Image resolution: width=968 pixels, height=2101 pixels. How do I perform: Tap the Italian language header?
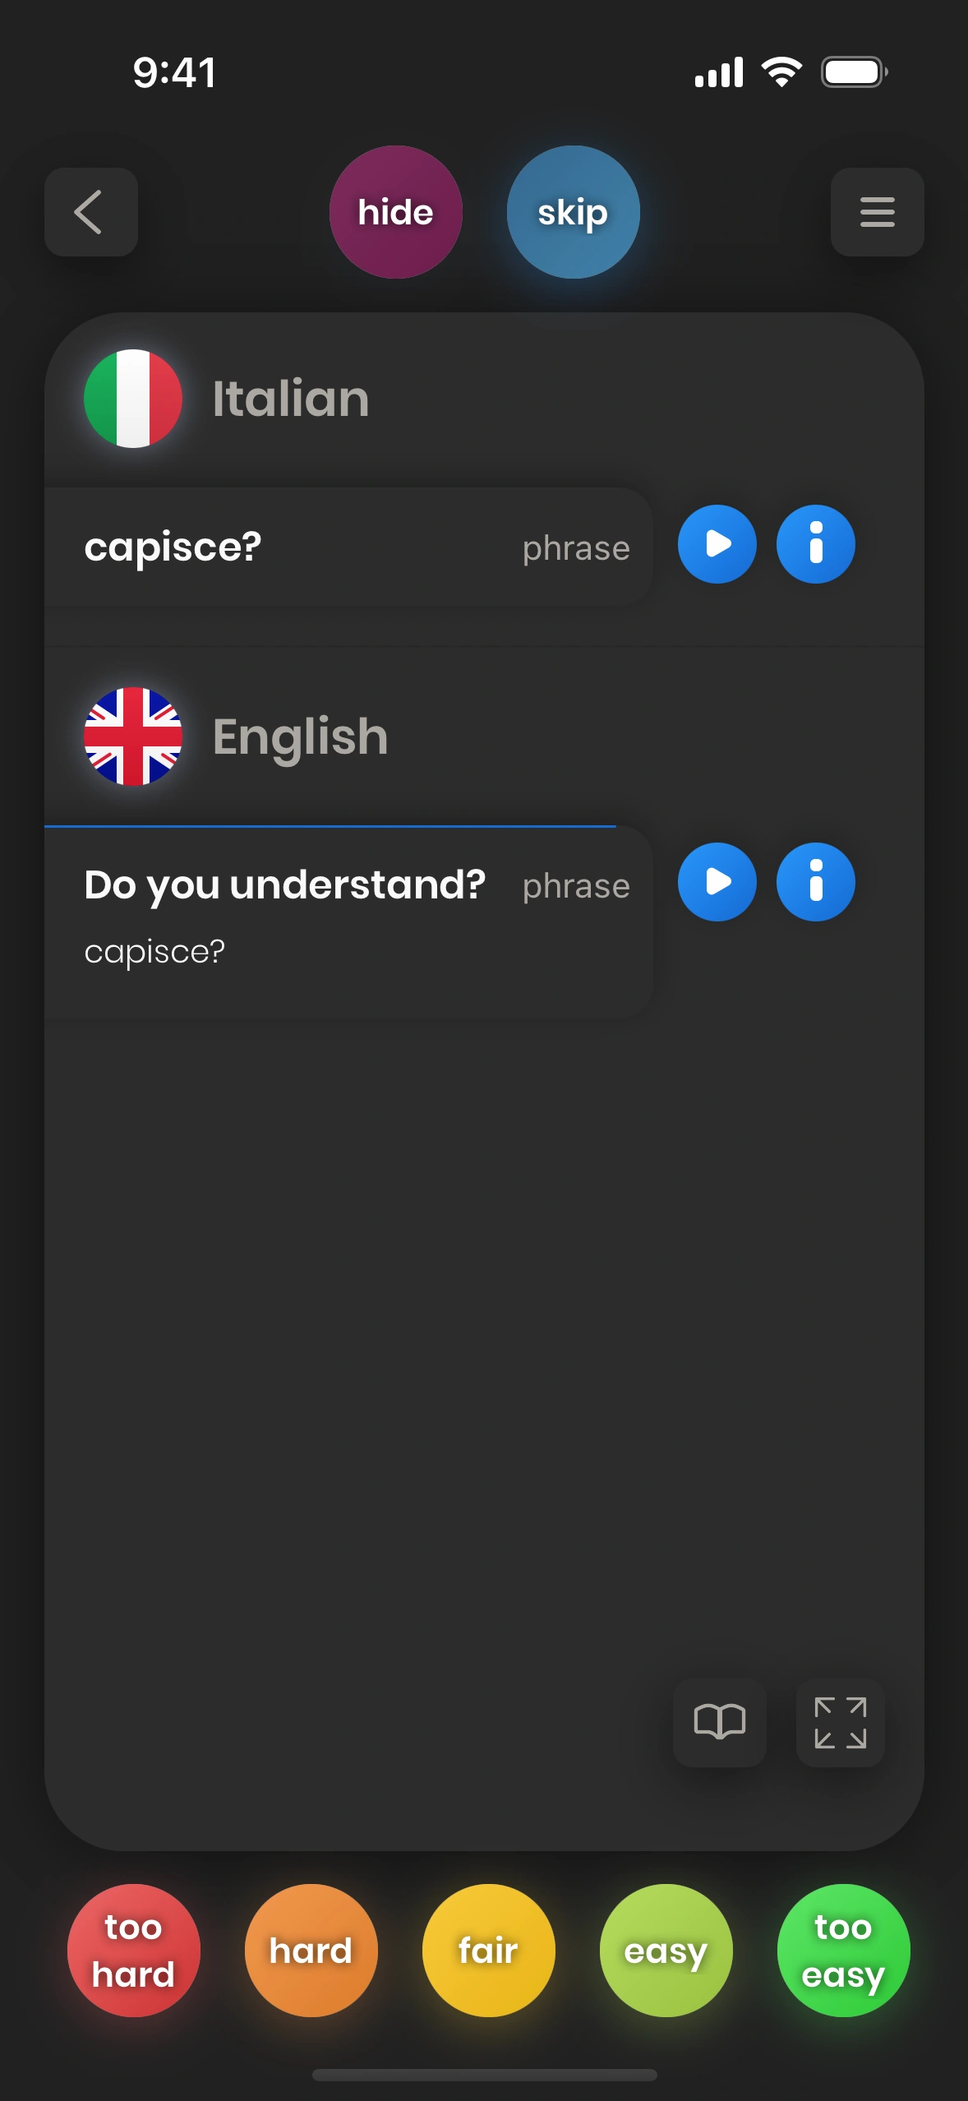(291, 399)
